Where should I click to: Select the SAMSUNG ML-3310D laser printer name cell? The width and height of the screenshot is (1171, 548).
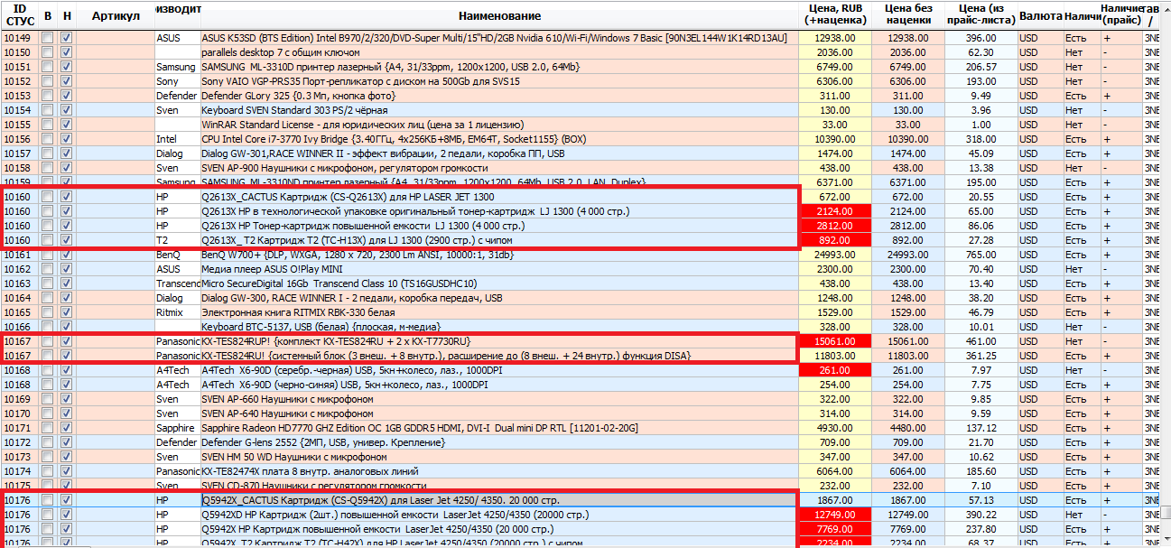click(x=499, y=67)
